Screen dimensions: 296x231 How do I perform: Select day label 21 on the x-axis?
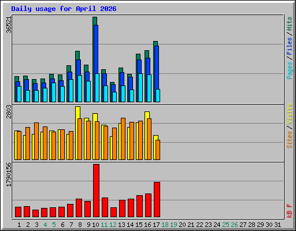click(x=191, y=225)
